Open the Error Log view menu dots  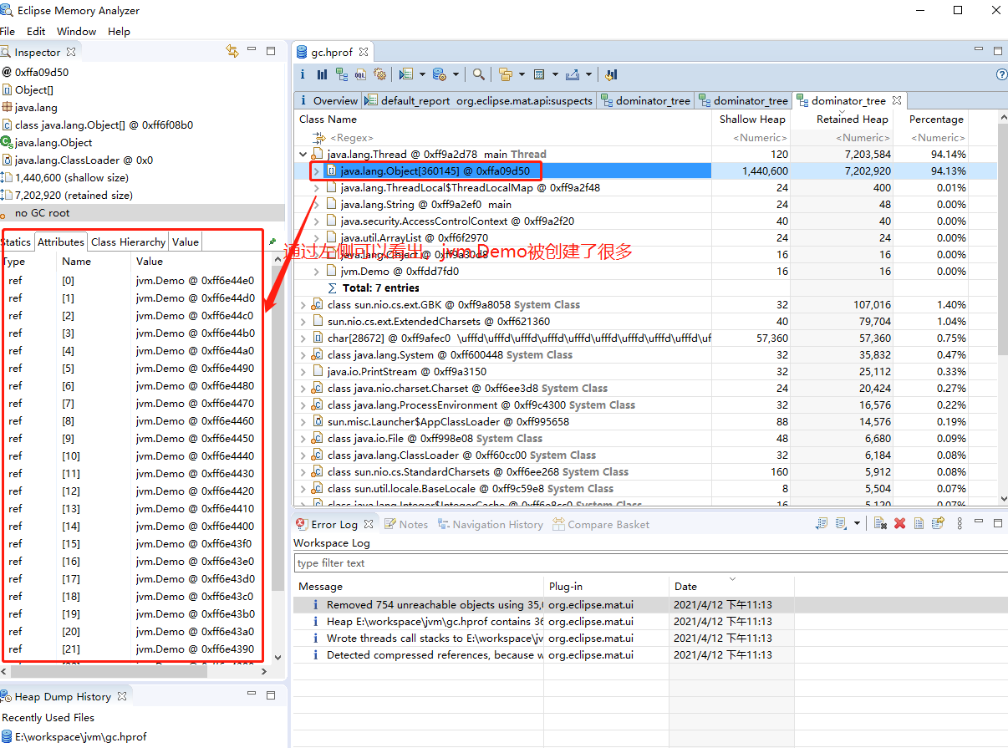click(x=960, y=523)
